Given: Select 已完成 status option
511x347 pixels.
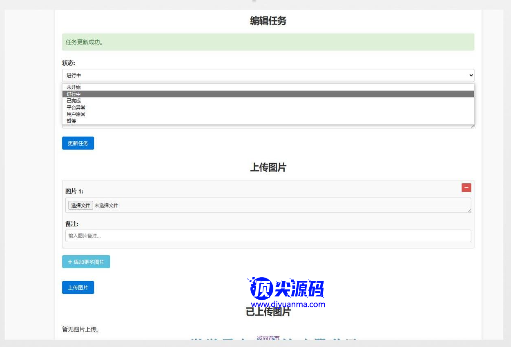Looking at the screenshot, I should 74,100.
